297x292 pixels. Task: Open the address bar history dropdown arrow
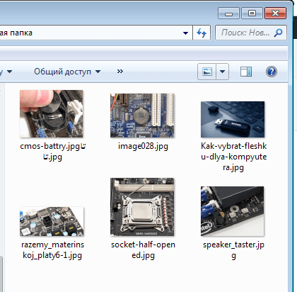(185, 33)
